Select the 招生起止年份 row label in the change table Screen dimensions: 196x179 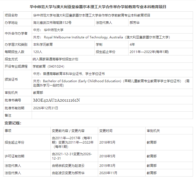14,142
